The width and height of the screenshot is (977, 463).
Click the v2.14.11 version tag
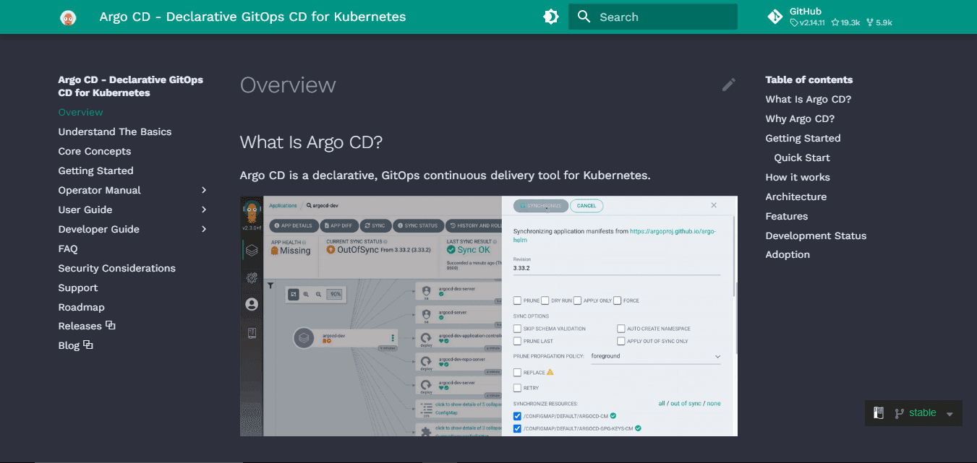pyautogui.click(x=807, y=22)
